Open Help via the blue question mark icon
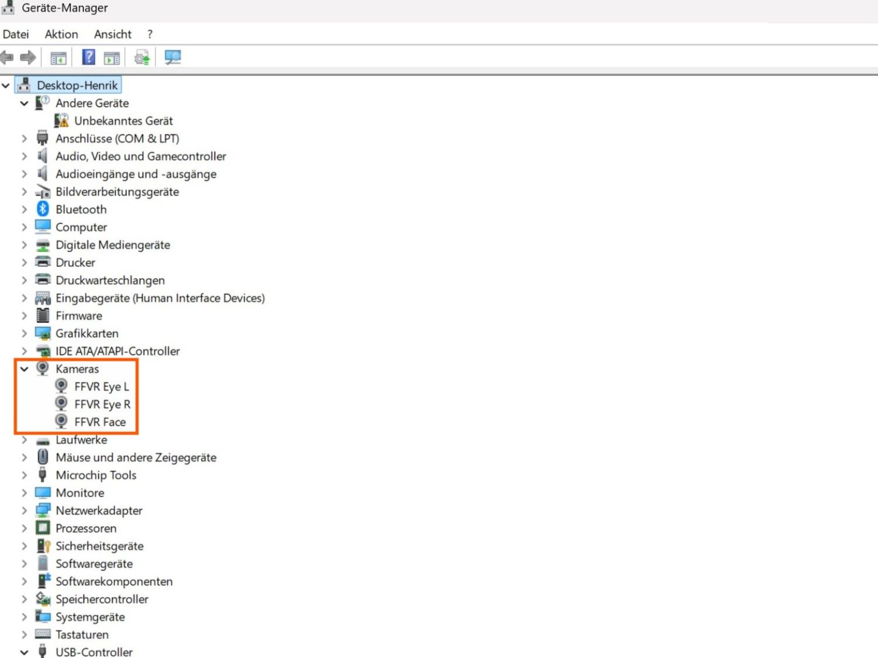The width and height of the screenshot is (878, 658). click(88, 57)
